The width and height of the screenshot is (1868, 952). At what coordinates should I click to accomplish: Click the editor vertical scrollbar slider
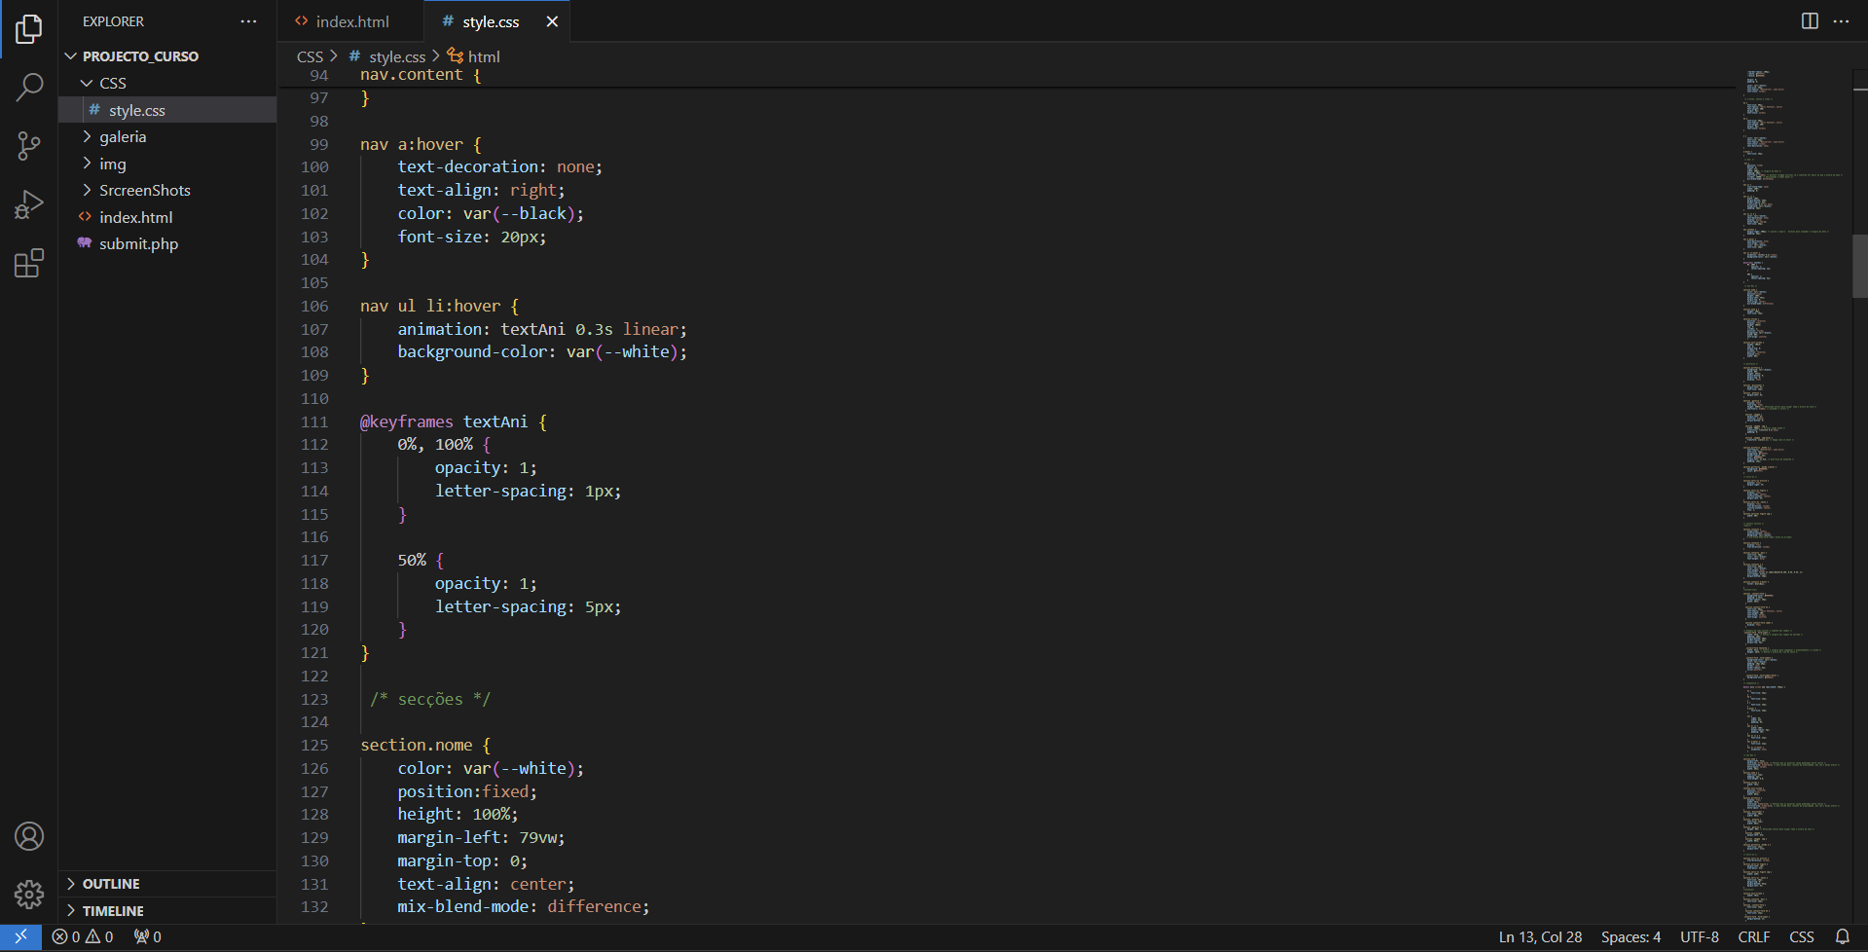click(x=1859, y=266)
